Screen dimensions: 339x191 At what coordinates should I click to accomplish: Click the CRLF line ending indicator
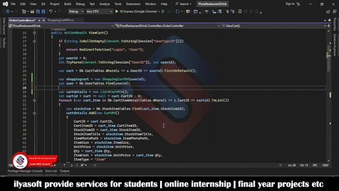325,165
